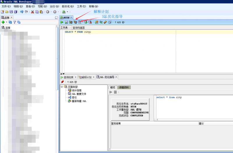This screenshot has height=153, width=233.
Task: Open the 运行 menu
Action: coord(54,6)
